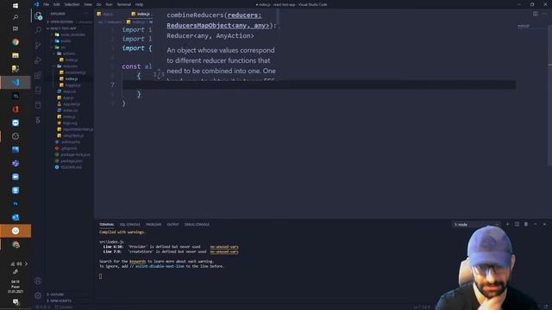Switch to the Problems tab
This screenshot has width=552, height=310.
point(154,224)
